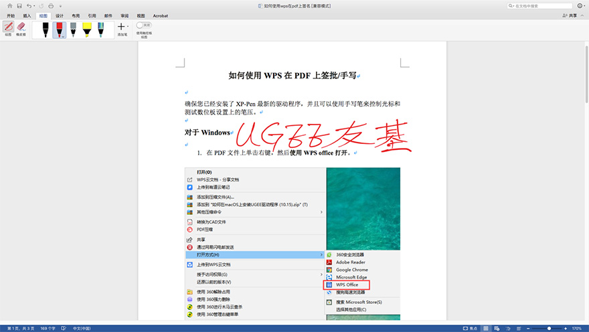Open the Undo history dropdown arrow
589x332 pixels.
pos(34,6)
